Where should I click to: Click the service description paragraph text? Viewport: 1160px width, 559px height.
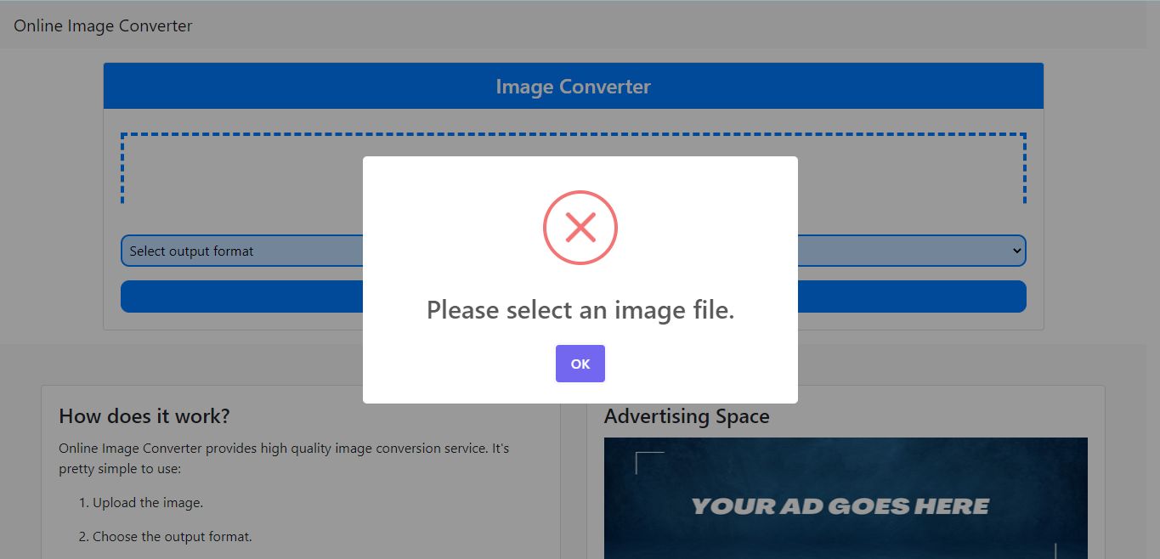(284, 458)
